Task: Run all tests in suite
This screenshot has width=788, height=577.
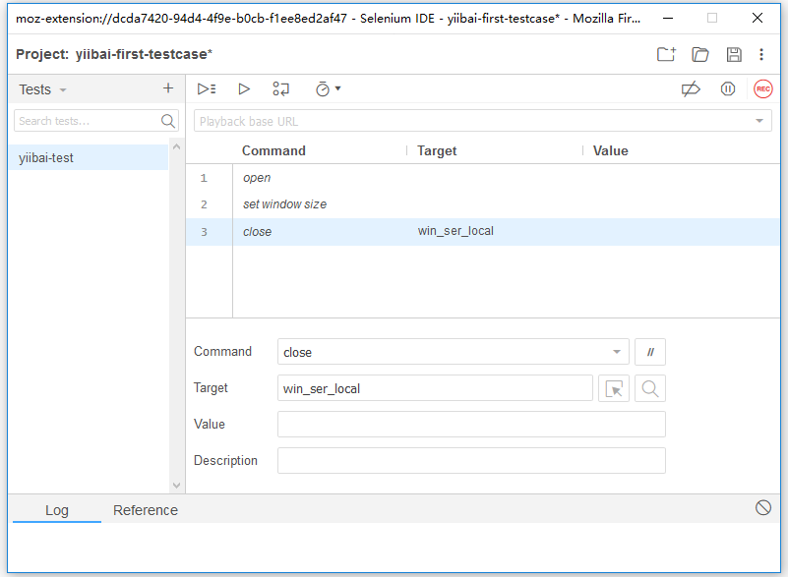Action: [x=207, y=88]
